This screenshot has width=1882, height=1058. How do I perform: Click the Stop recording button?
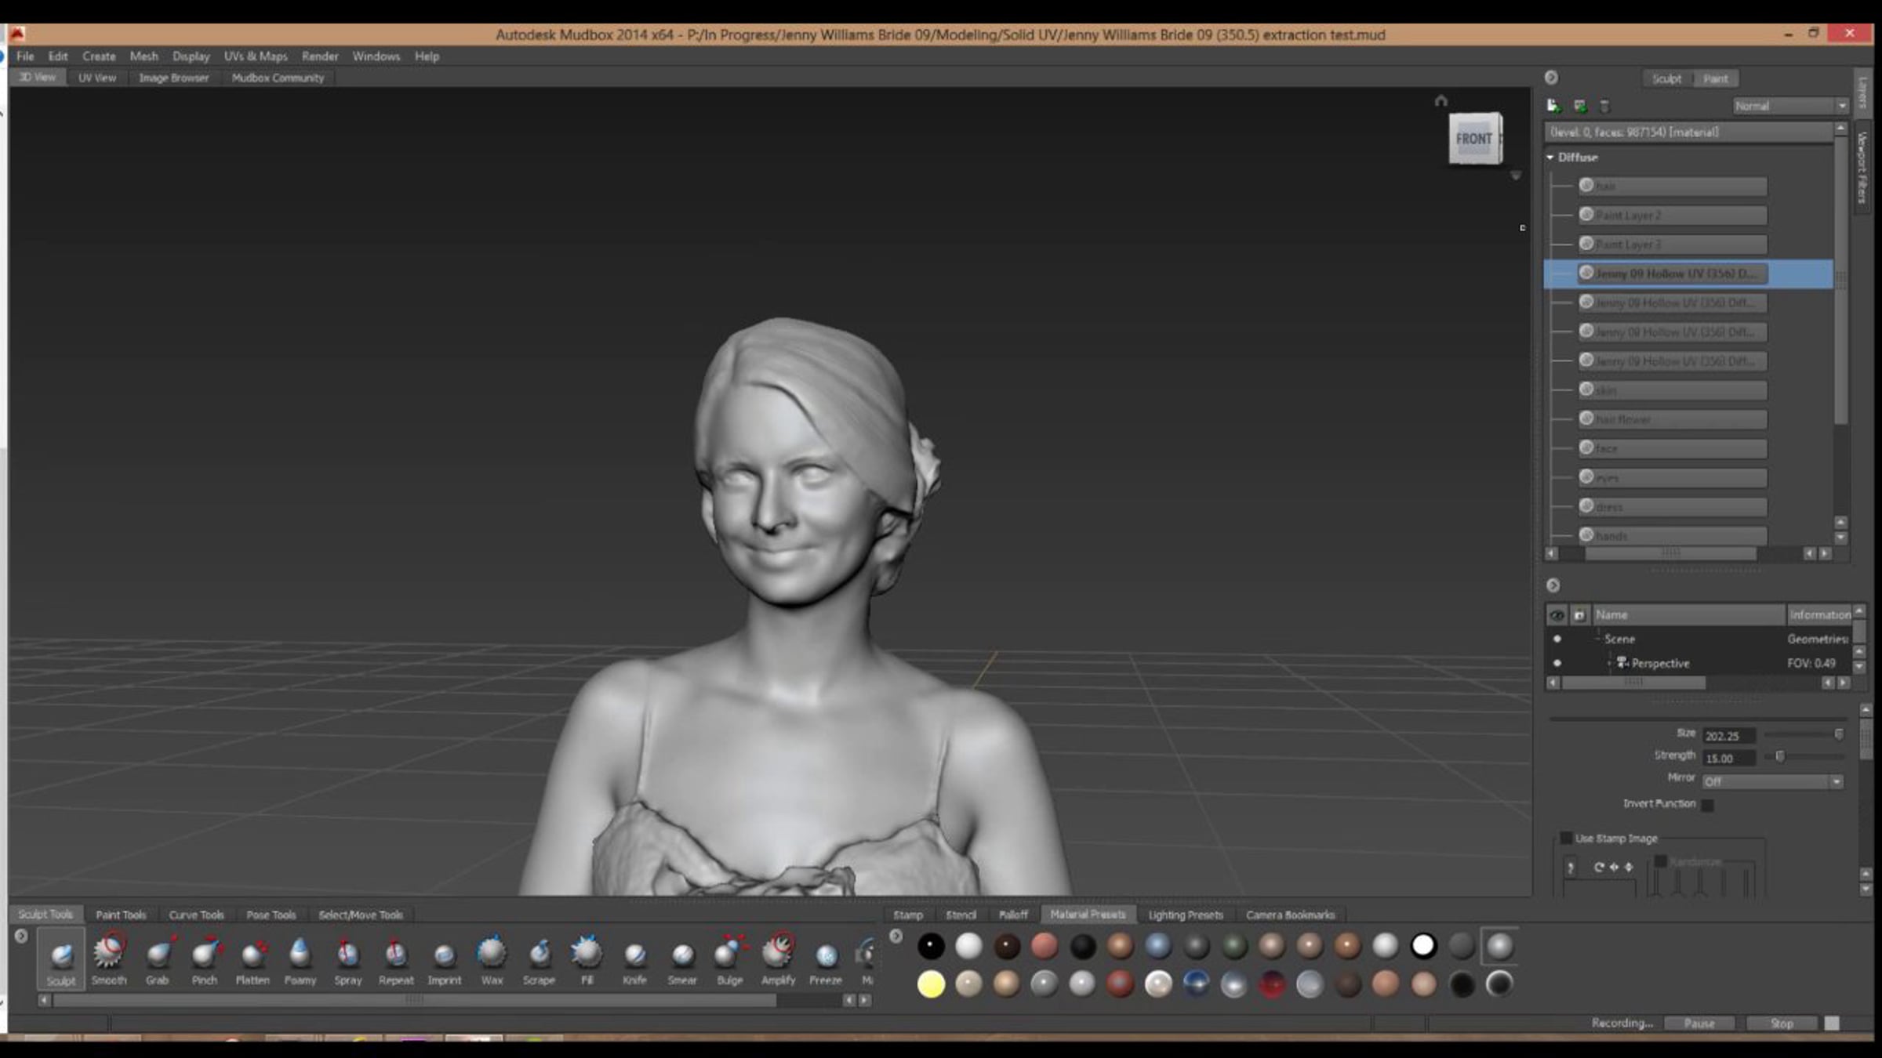pyautogui.click(x=1781, y=1024)
